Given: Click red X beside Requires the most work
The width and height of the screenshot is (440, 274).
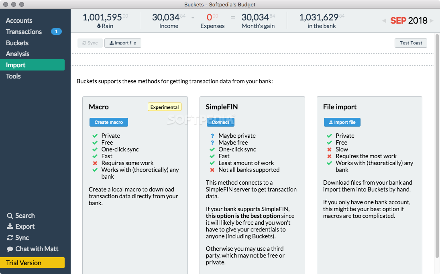Looking at the screenshot, I should [x=330, y=156].
